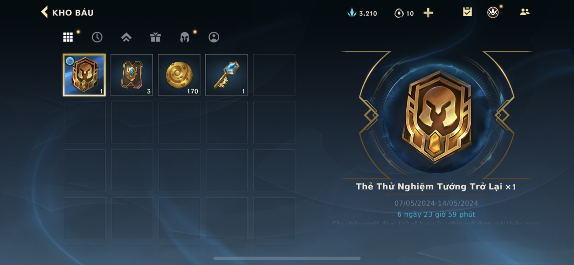Tap the Wild Cores balance of 10
The image size is (574, 265).
tap(404, 13)
